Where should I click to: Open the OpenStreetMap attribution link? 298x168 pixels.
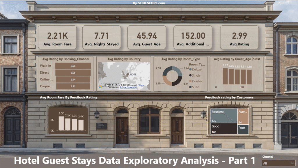click(129, 87)
